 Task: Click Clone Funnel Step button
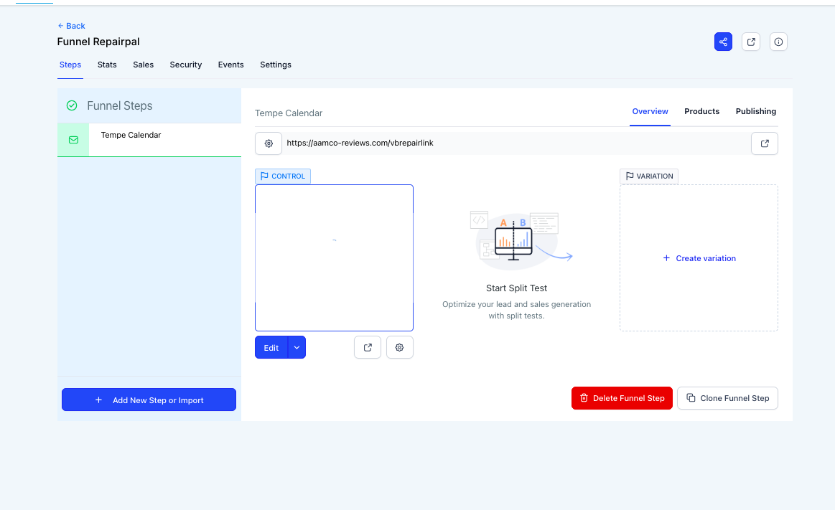click(x=727, y=398)
